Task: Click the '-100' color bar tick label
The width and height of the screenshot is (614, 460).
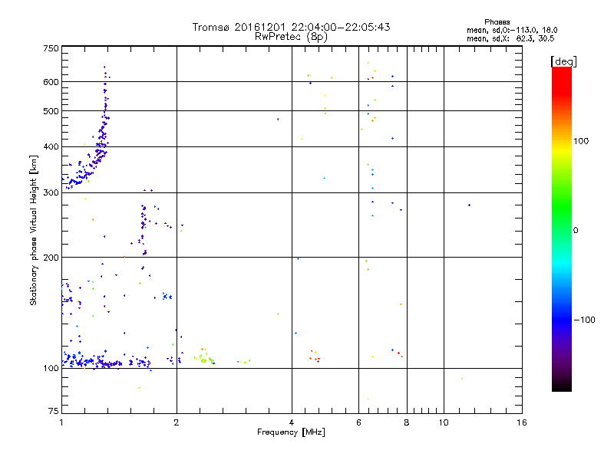Action: coord(584,320)
